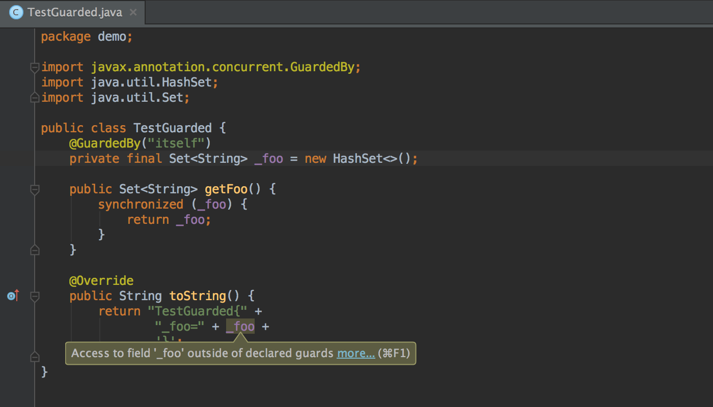Click the synchronized keyword in getFoo
Screen dimensions: 713x407
[x=141, y=204]
